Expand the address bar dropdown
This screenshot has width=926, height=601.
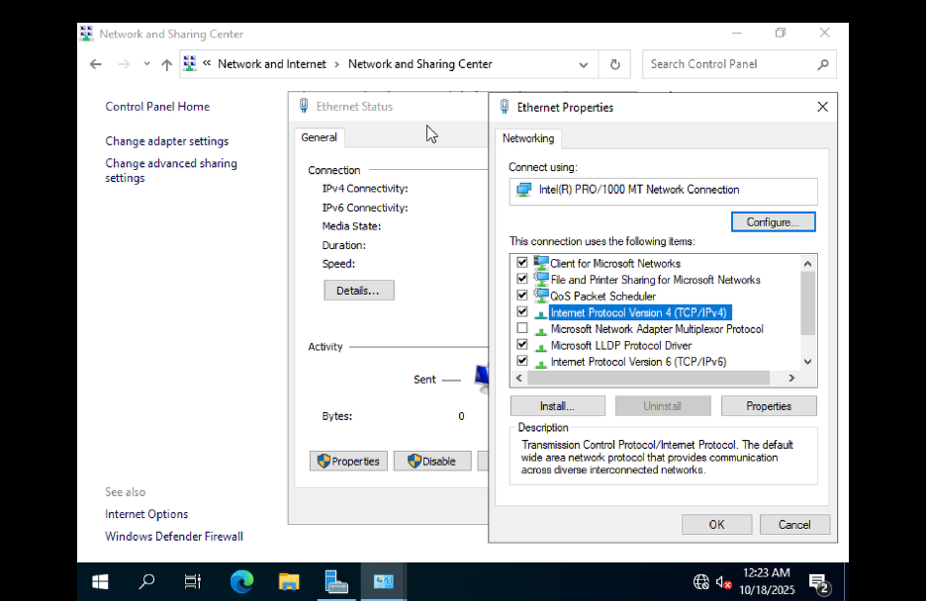584,63
